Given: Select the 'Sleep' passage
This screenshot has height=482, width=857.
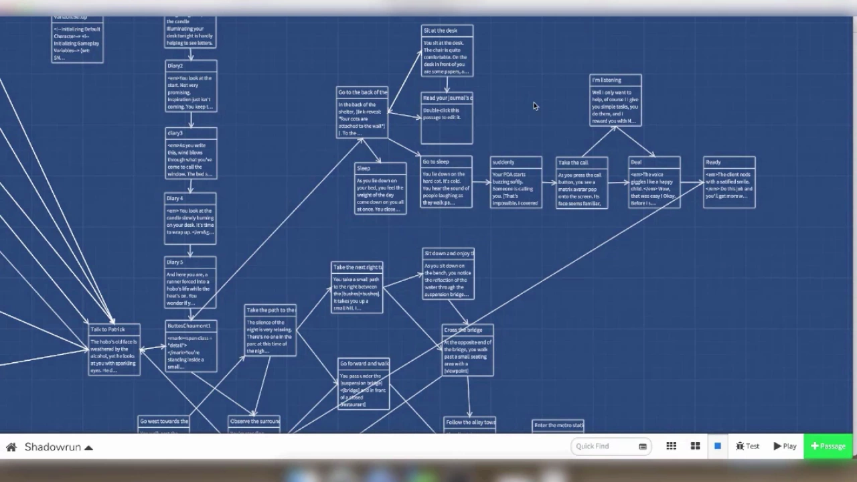Looking at the screenshot, I should (380, 189).
